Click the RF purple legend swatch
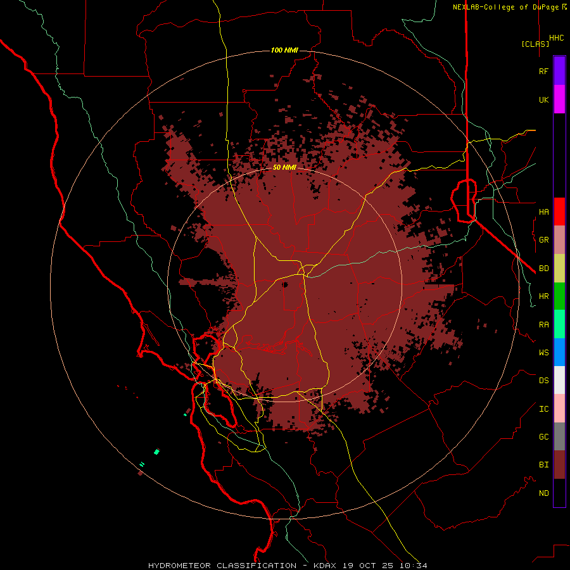 click(x=559, y=71)
